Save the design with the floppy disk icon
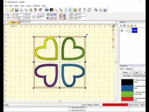This screenshot has height=112, width=149. [x=16, y=10]
